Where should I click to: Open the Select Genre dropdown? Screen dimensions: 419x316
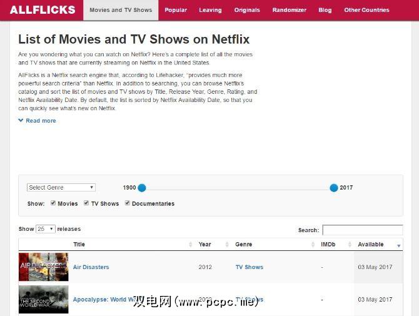pos(61,187)
